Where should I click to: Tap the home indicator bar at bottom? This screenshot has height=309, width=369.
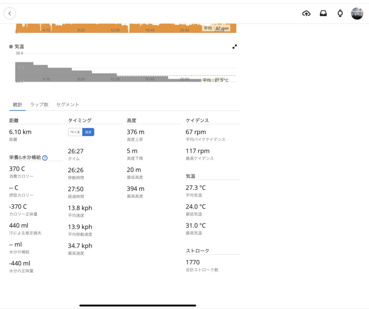(x=138, y=305)
